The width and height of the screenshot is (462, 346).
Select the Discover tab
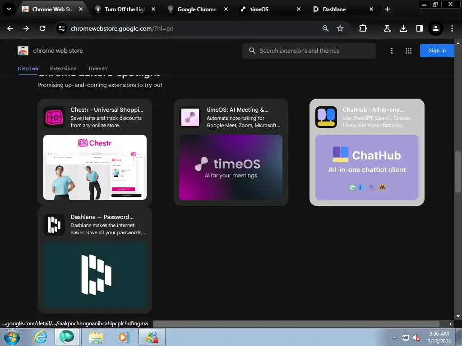pyautogui.click(x=28, y=68)
